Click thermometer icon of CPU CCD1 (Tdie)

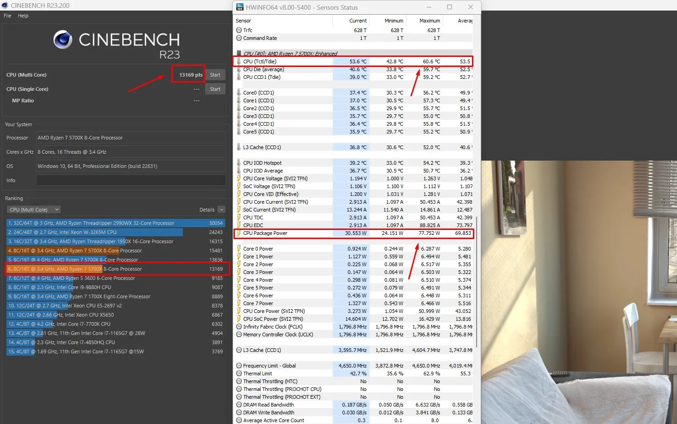coord(239,77)
